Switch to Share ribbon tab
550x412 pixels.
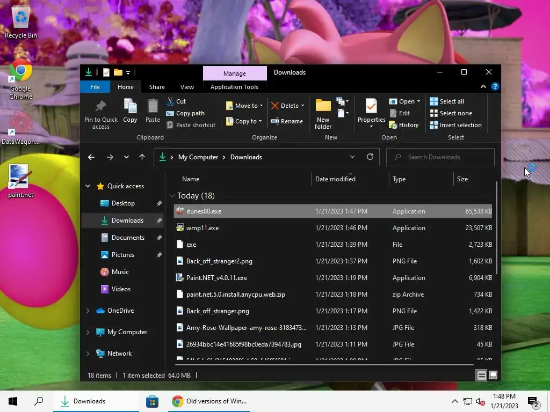(x=157, y=87)
